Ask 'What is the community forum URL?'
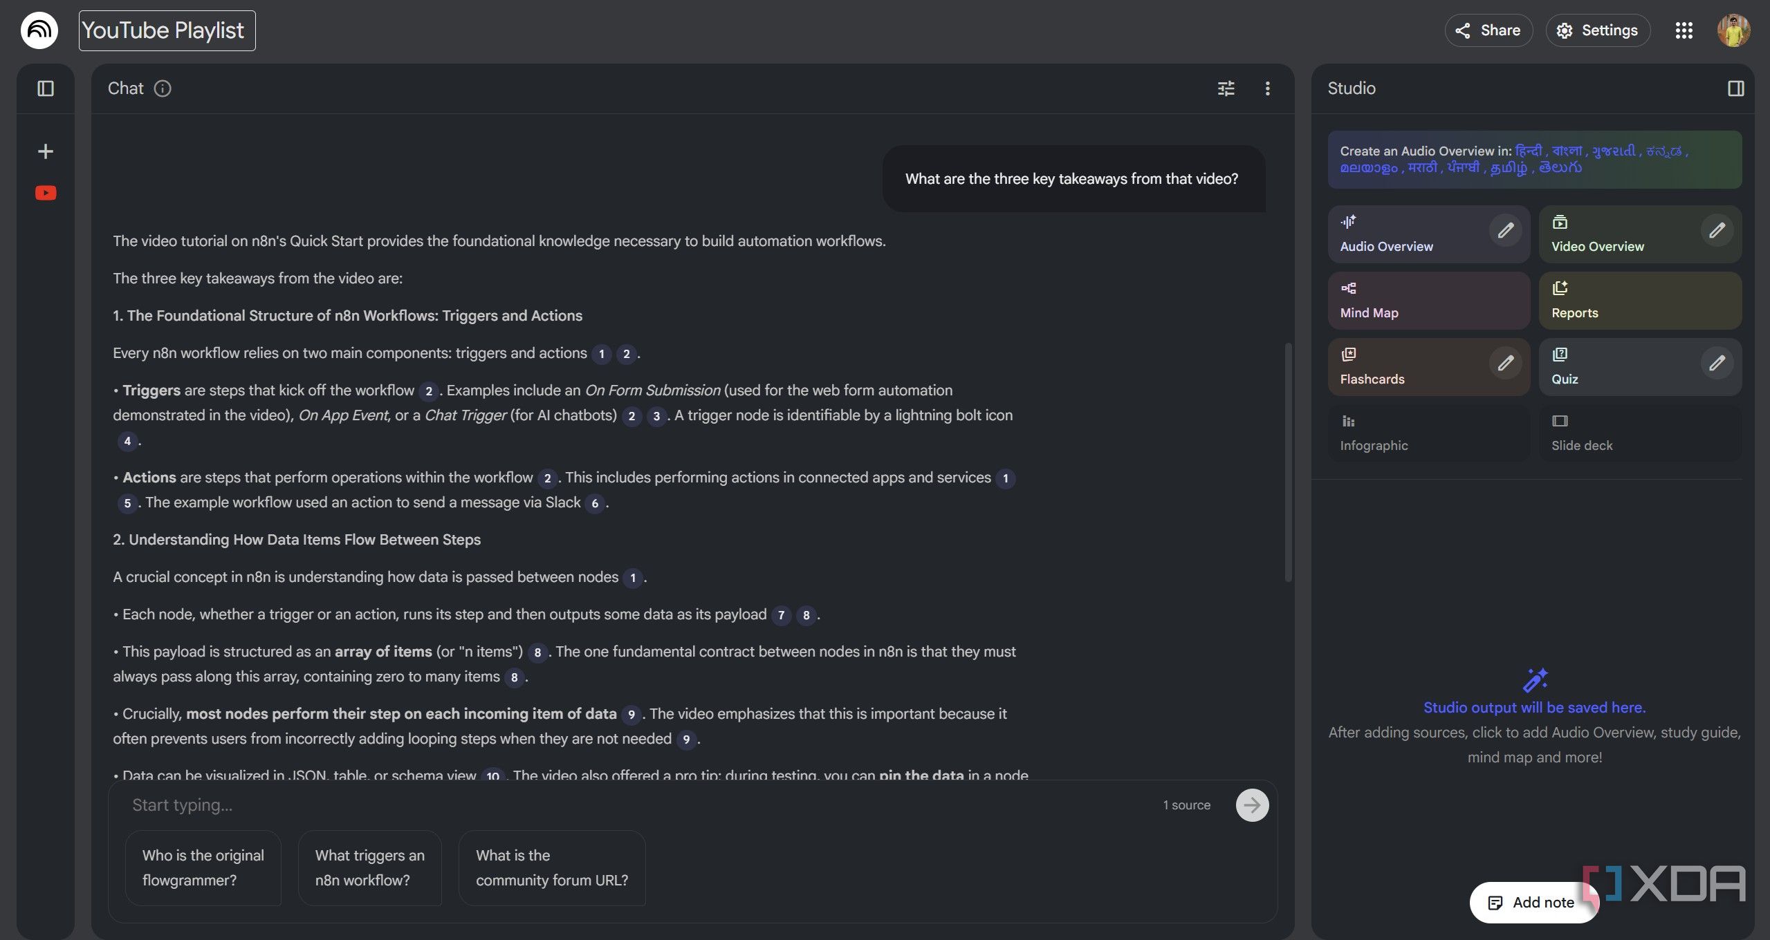 (x=552, y=867)
